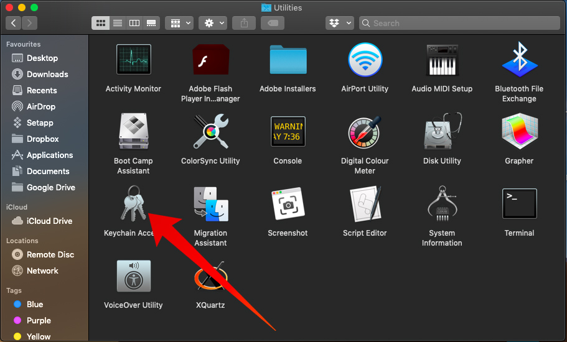The height and width of the screenshot is (342, 567).
Task: Go forward with the forward arrow
Action: (29, 23)
